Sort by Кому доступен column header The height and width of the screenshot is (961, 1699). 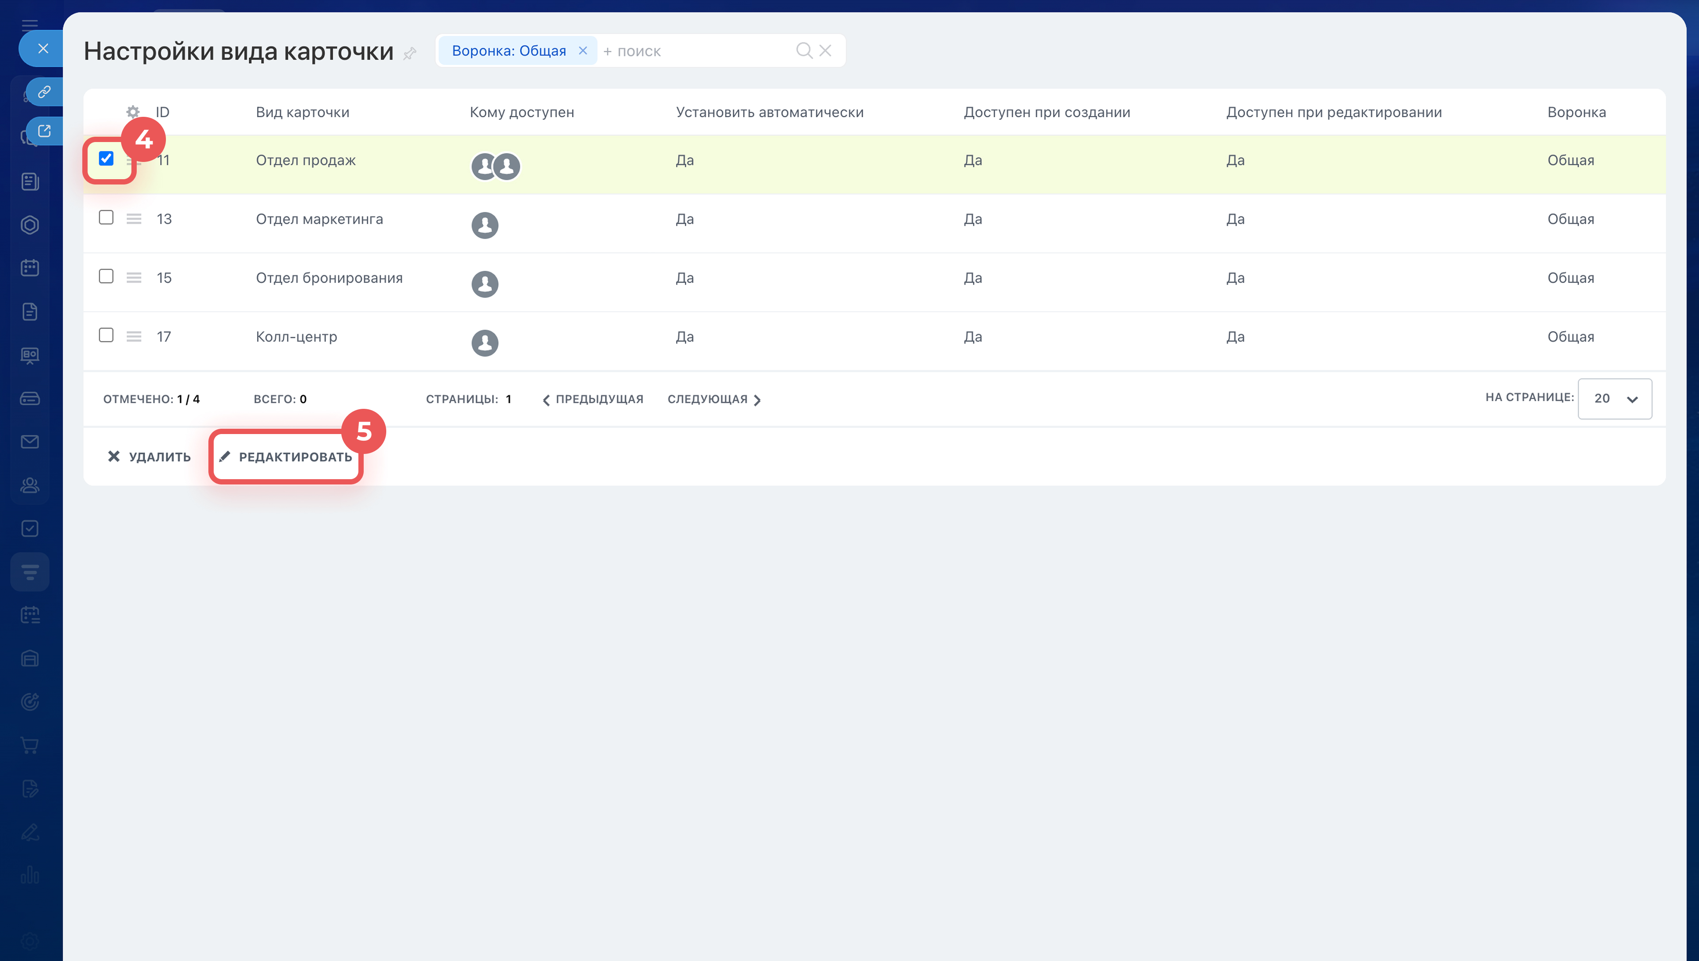(x=521, y=112)
